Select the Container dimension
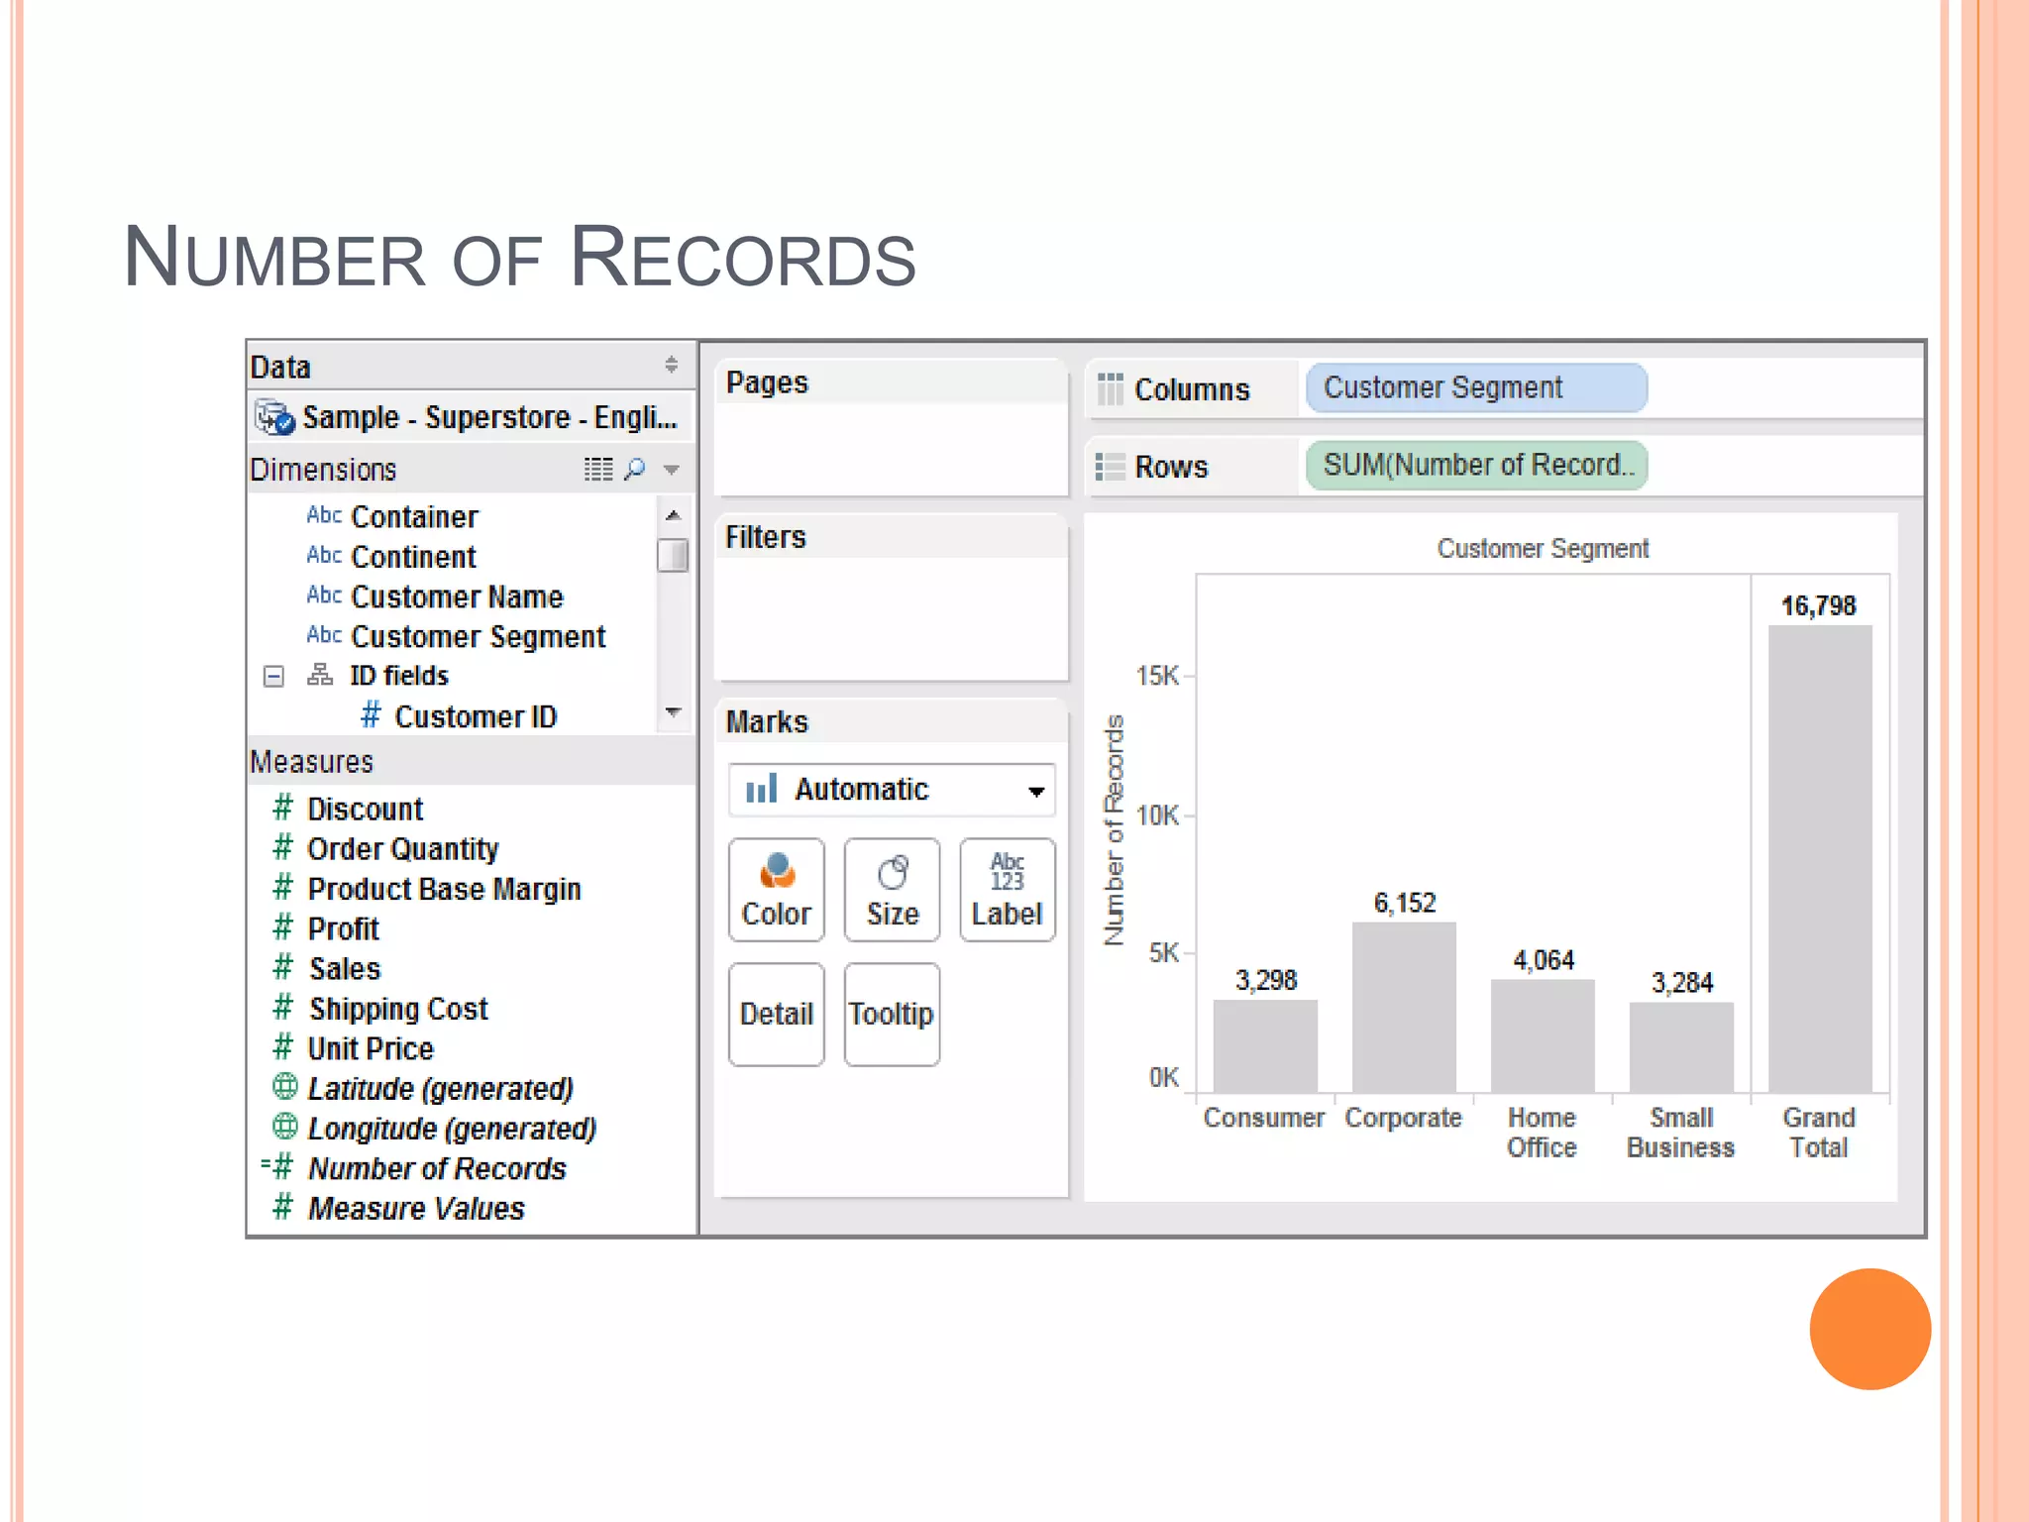 [414, 516]
